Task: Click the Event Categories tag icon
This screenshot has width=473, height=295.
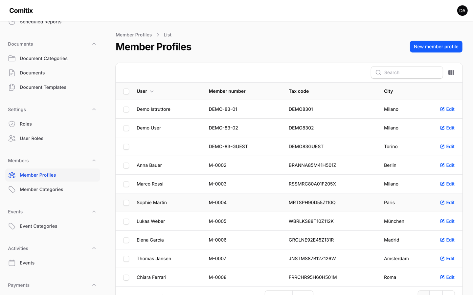Action: click(12, 226)
